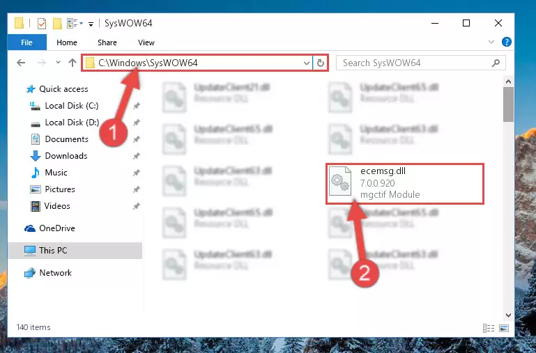This screenshot has height=353, width=536.
Task: Switch to details view in status bar
Action: tap(489, 328)
